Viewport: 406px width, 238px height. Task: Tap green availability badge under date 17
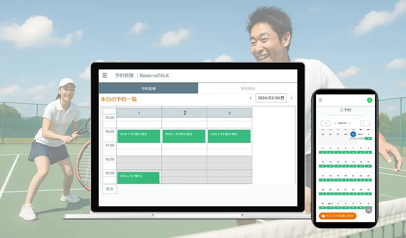(323, 180)
